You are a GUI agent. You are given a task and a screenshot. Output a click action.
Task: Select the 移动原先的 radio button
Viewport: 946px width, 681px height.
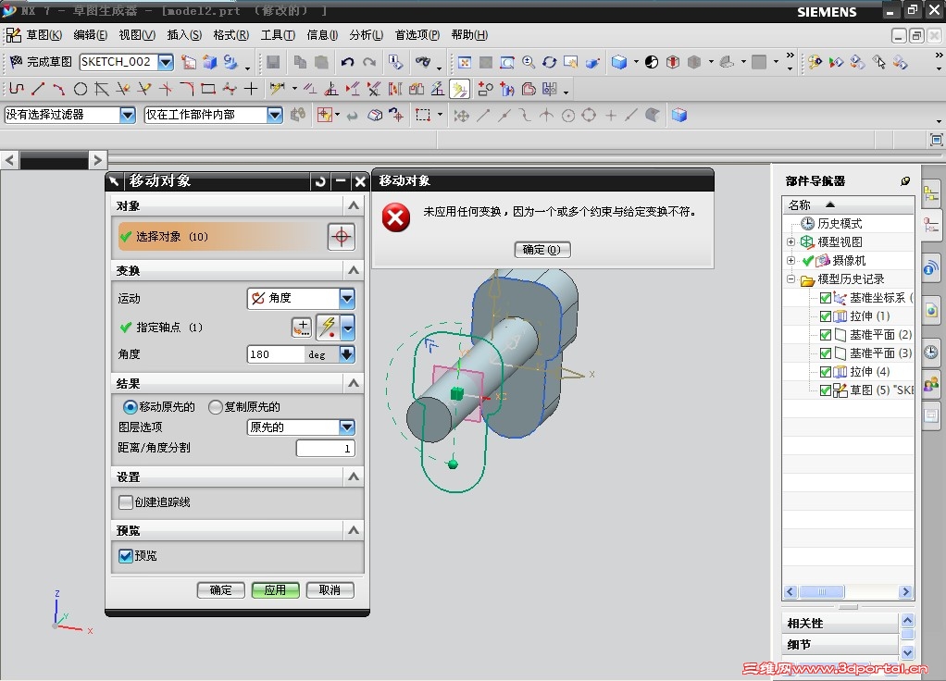[x=130, y=406]
